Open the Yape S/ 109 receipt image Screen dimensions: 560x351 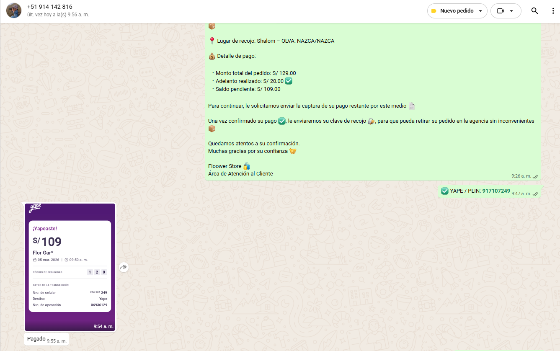[70, 267]
